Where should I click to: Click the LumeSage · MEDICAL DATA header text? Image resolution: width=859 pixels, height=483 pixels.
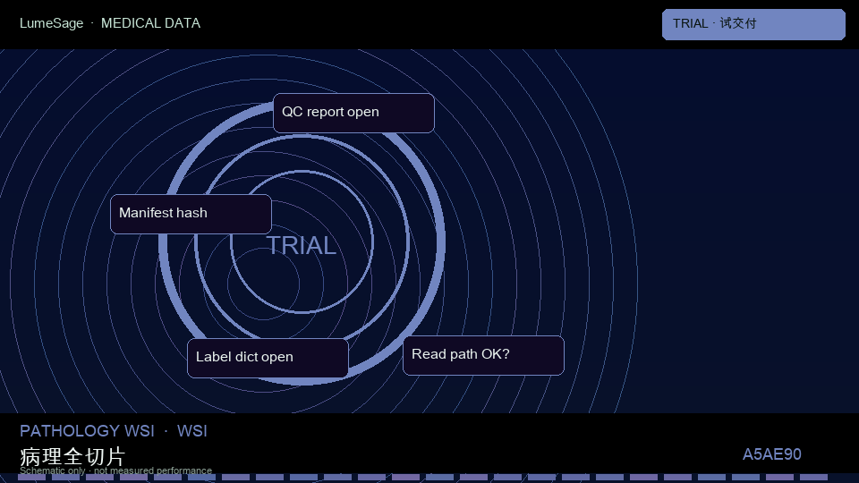(x=110, y=23)
